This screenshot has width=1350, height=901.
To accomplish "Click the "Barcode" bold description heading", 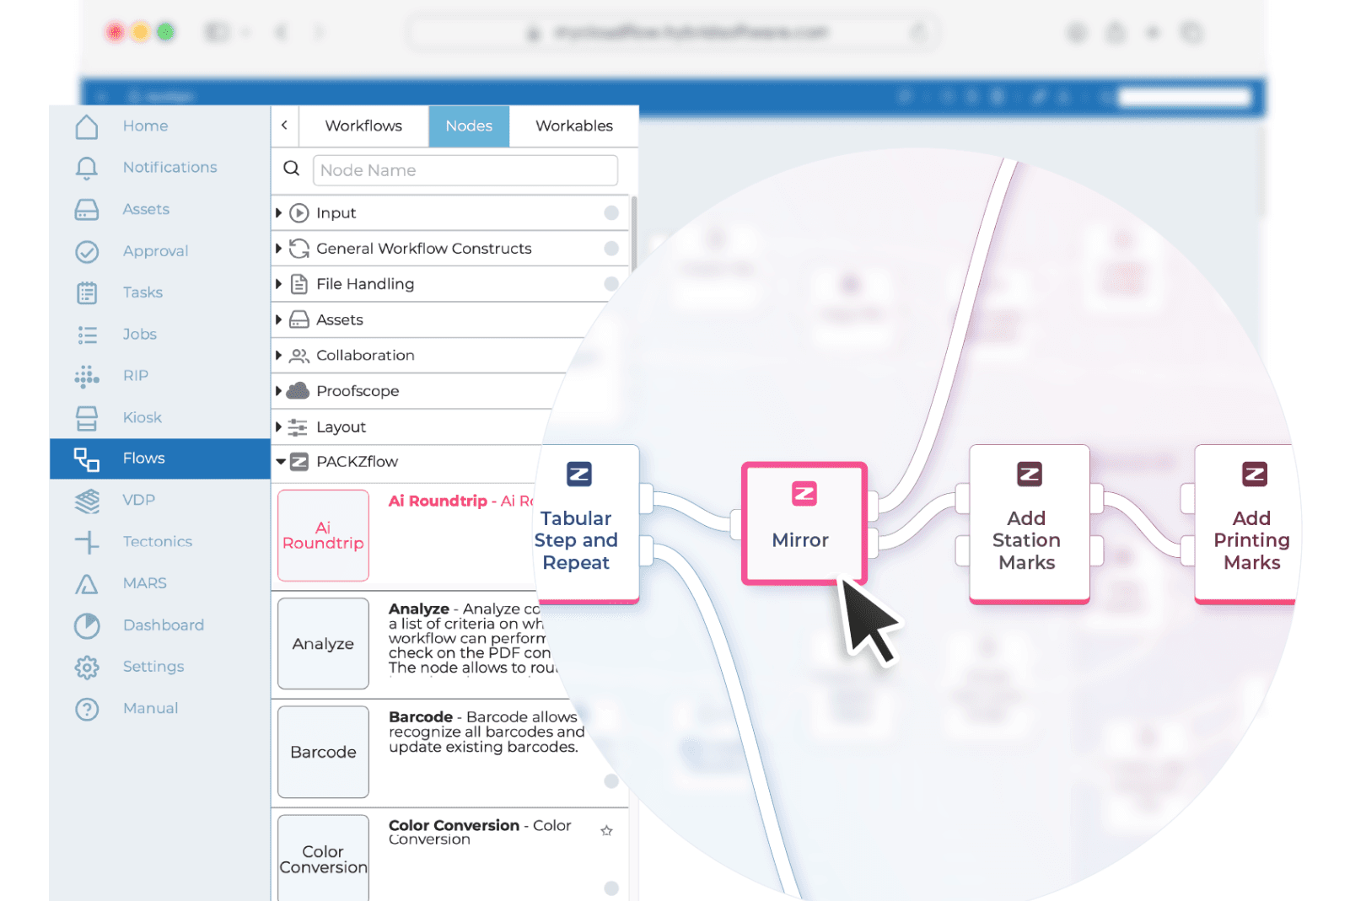I will (x=421, y=717).
